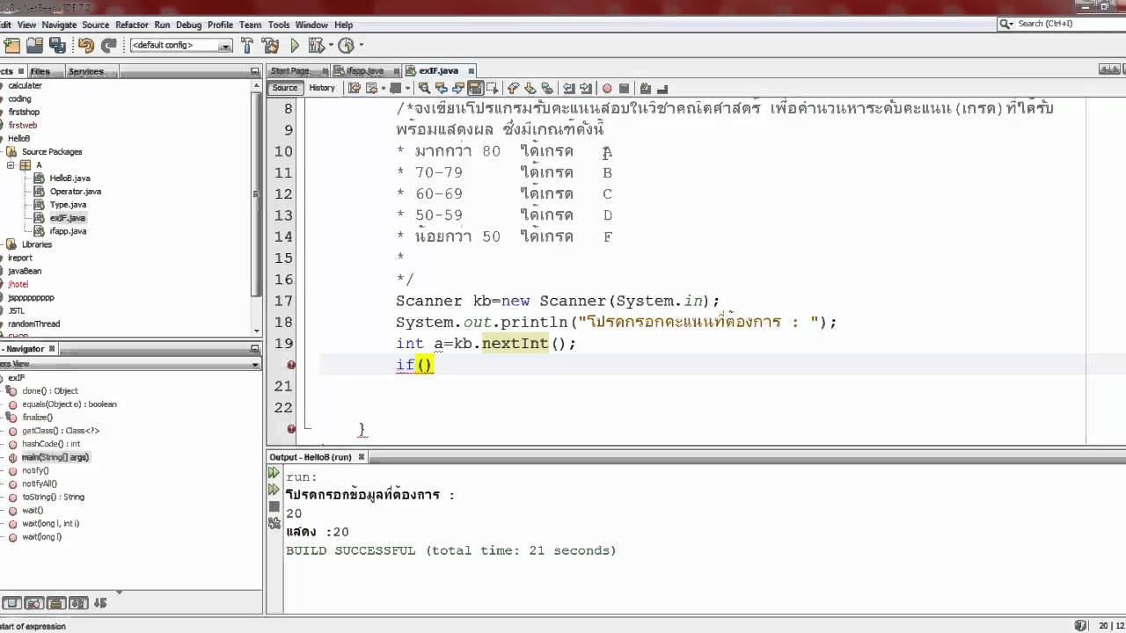Click the Debug Project icon
The height and width of the screenshot is (633, 1126).
coord(315,46)
